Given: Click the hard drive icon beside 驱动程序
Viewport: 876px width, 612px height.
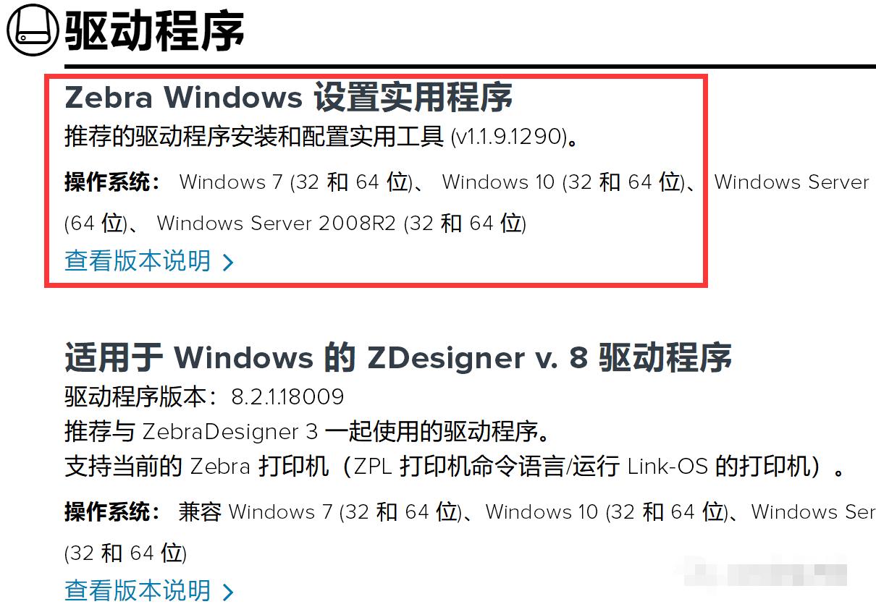Looking at the screenshot, I should coord(33,30).
